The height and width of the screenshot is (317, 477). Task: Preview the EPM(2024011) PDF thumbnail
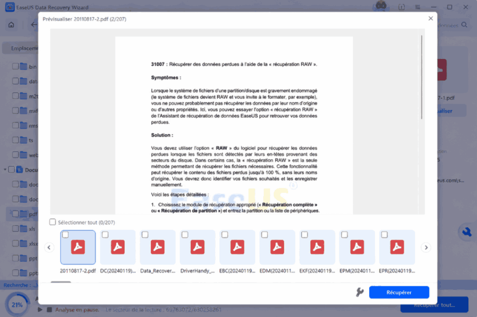click(357, 247)
